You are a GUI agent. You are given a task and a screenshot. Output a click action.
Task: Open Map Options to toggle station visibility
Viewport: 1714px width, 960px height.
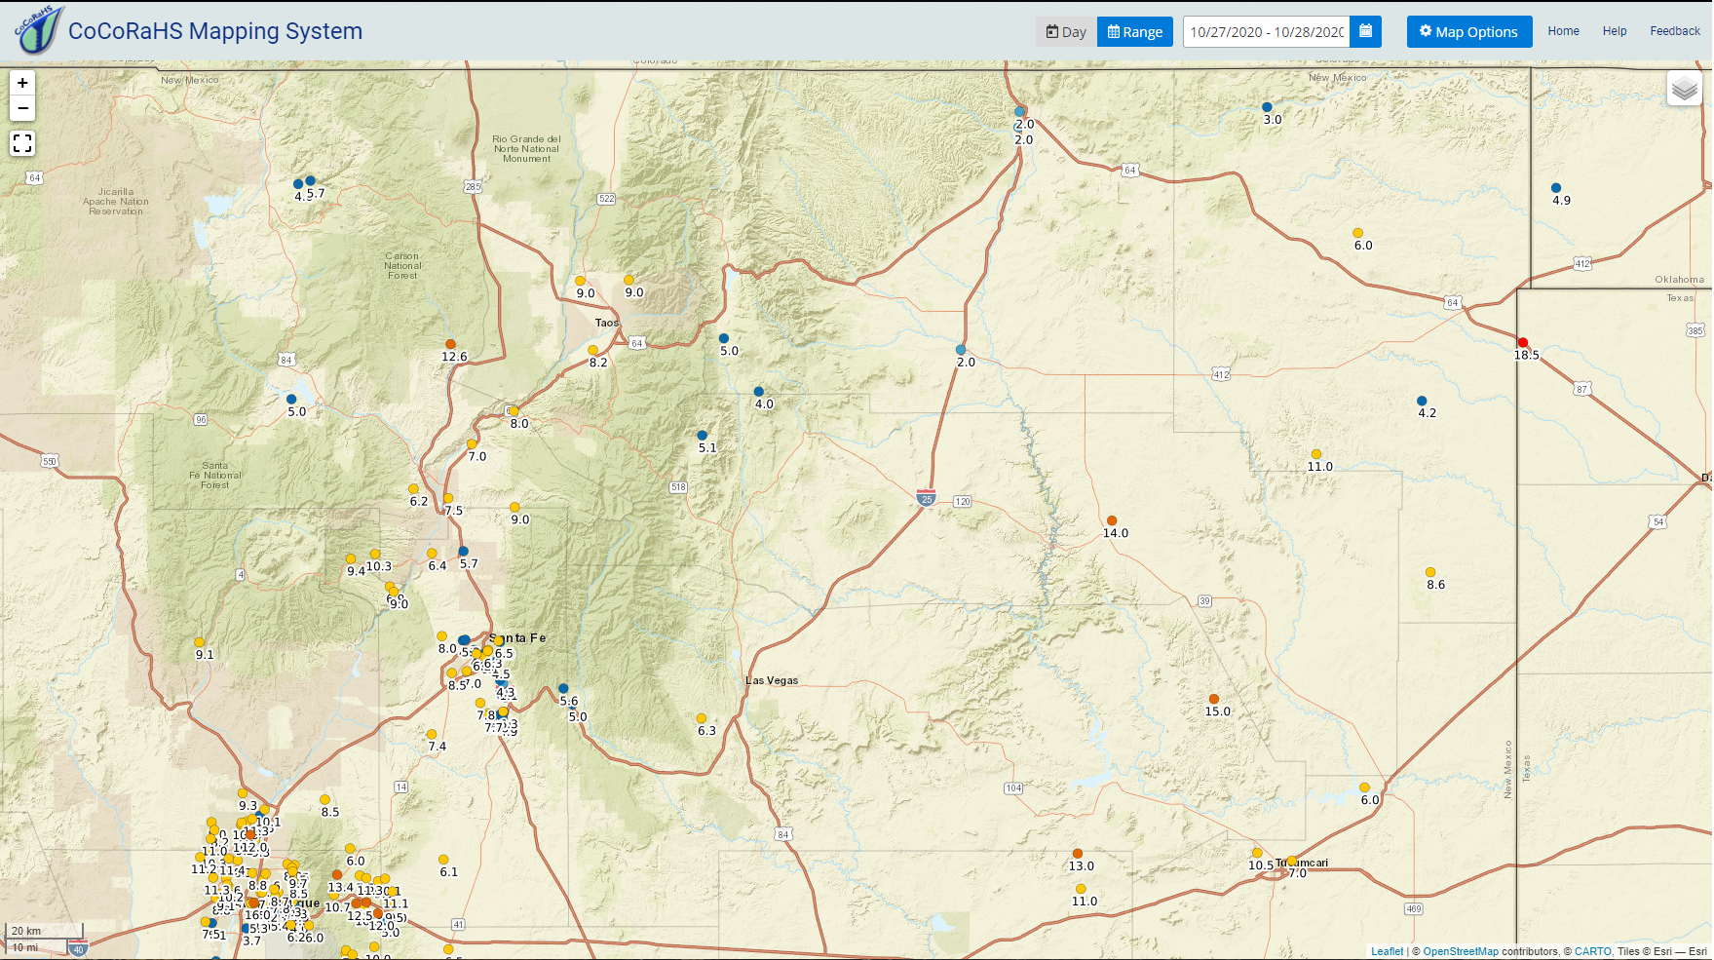coord(1468,31)
